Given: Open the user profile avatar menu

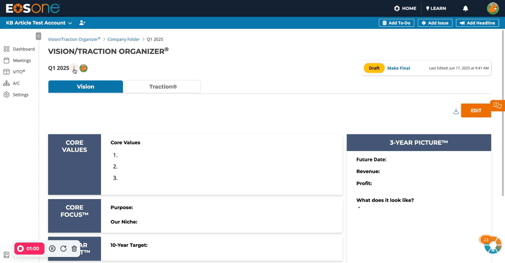Looking at the screenshot, I should tap(493, 9).
